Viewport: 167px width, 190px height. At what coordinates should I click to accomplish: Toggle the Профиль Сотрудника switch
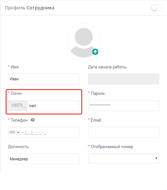157,8
